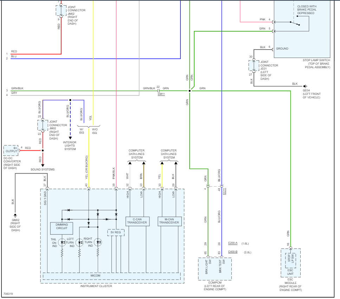Image resolution: width=340 pixels, height=299 pixels.
Task: Click Computer Data Lines System label above M-CAN
Action: tap(169, 154)
